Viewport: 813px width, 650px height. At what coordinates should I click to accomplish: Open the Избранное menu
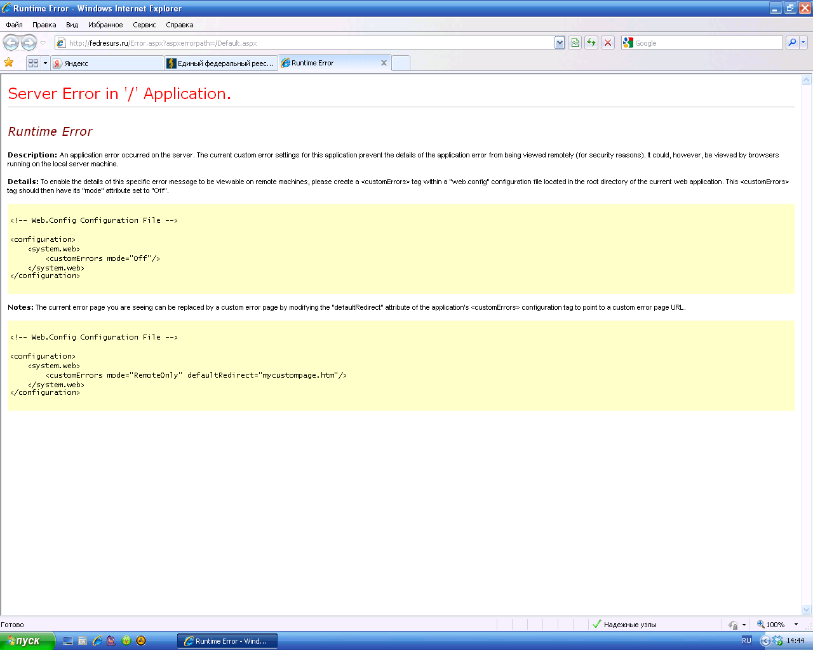pyautogui.click(x=105, y=25)
